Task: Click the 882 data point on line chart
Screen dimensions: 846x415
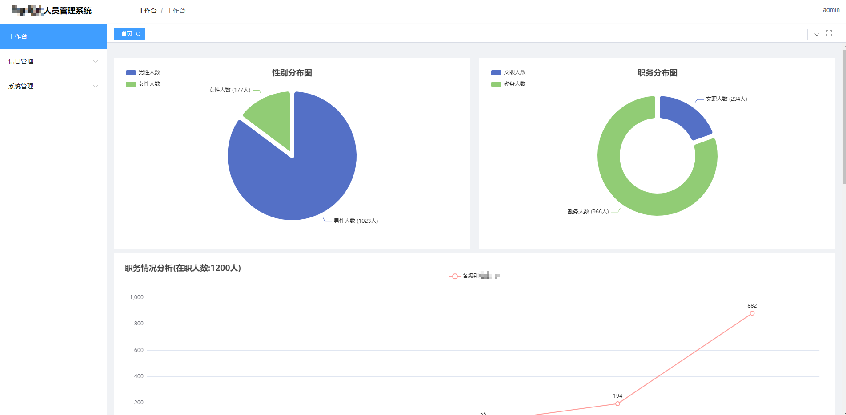Action: [x=752, y=313]
